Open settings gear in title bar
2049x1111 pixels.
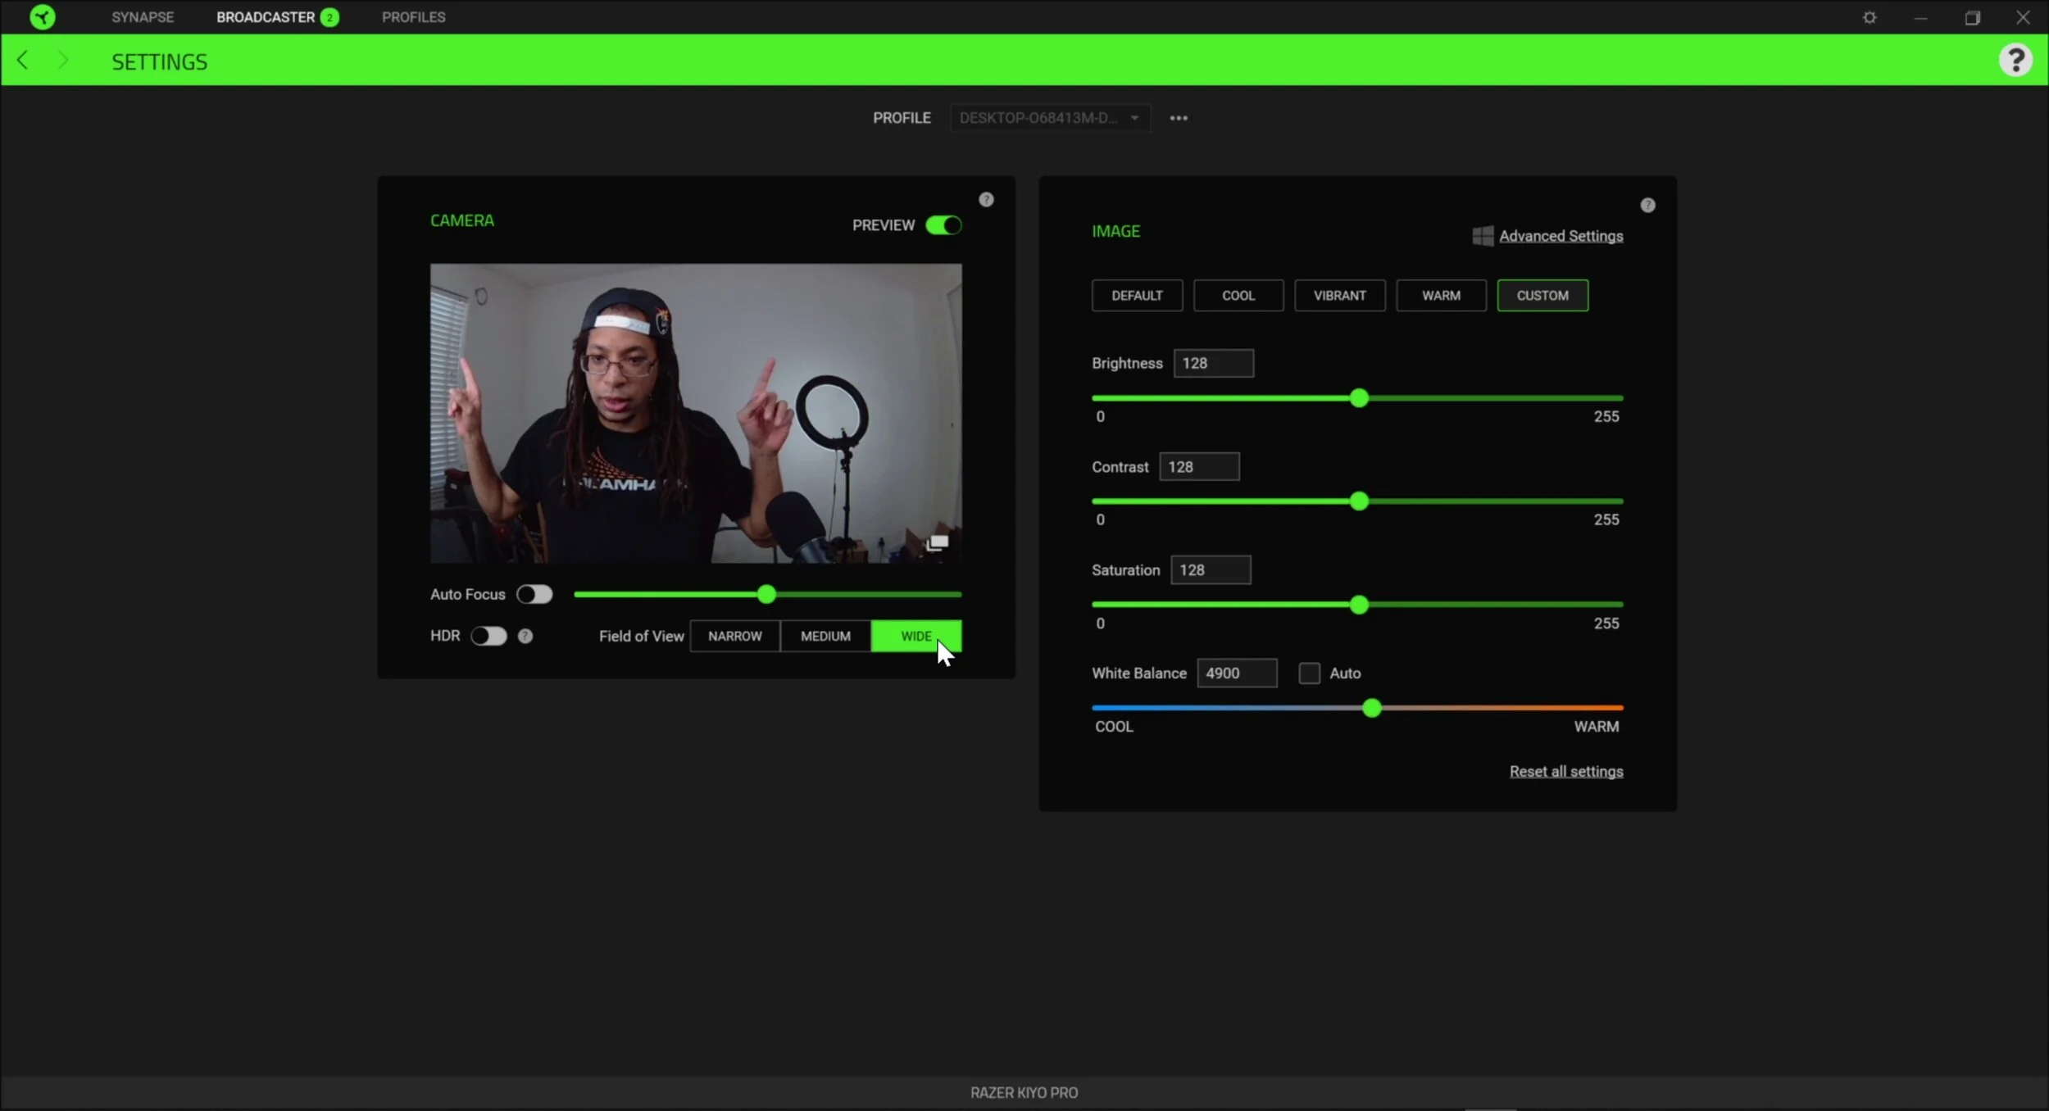[x=1869, y=17]
